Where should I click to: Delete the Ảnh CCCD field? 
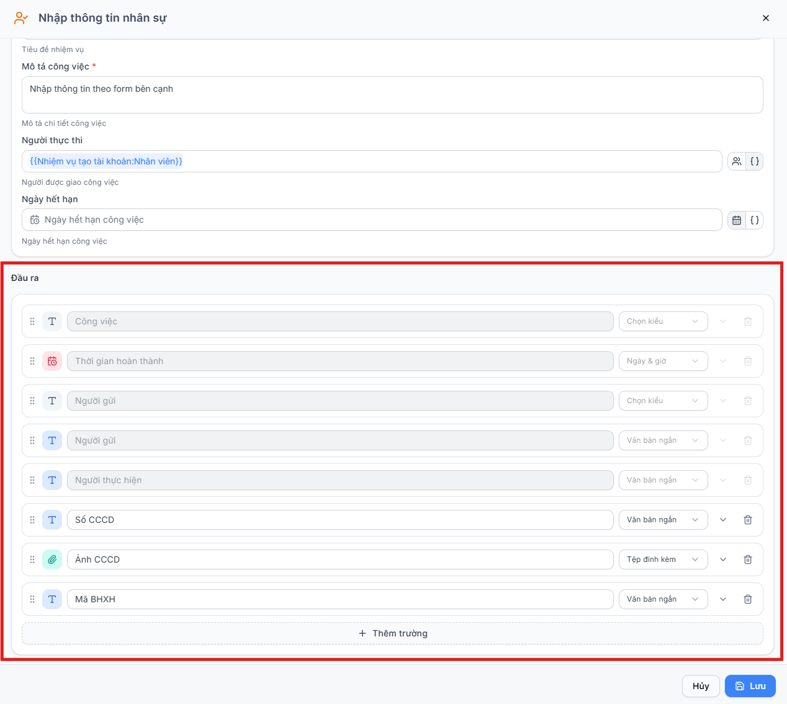tap(748, 559)
